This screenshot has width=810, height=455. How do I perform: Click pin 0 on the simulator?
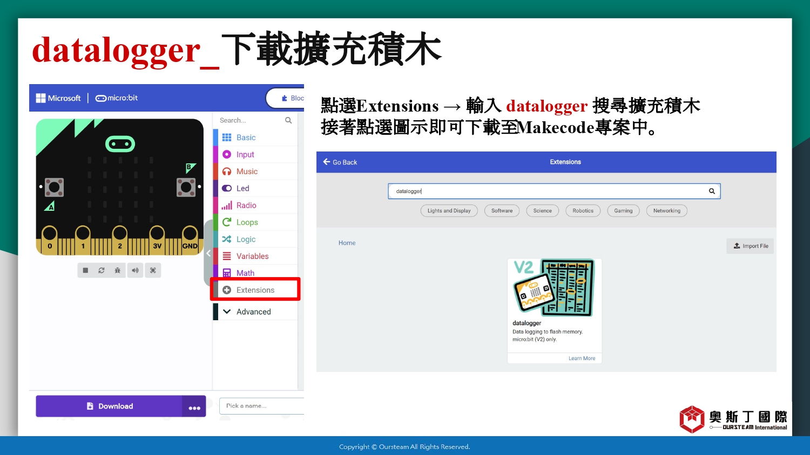50,240
